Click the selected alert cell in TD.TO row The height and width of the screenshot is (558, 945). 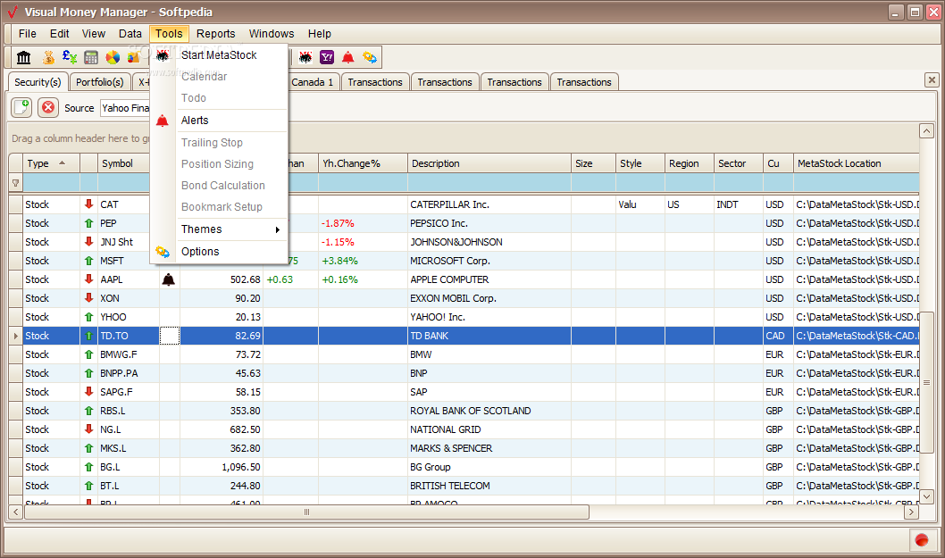170,336
